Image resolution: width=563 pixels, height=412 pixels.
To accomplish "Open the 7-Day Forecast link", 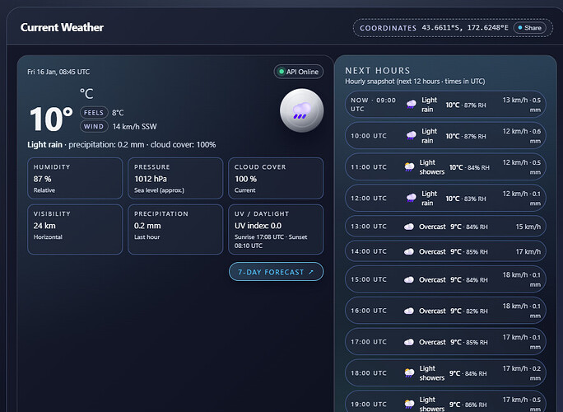I will (276, 272).
